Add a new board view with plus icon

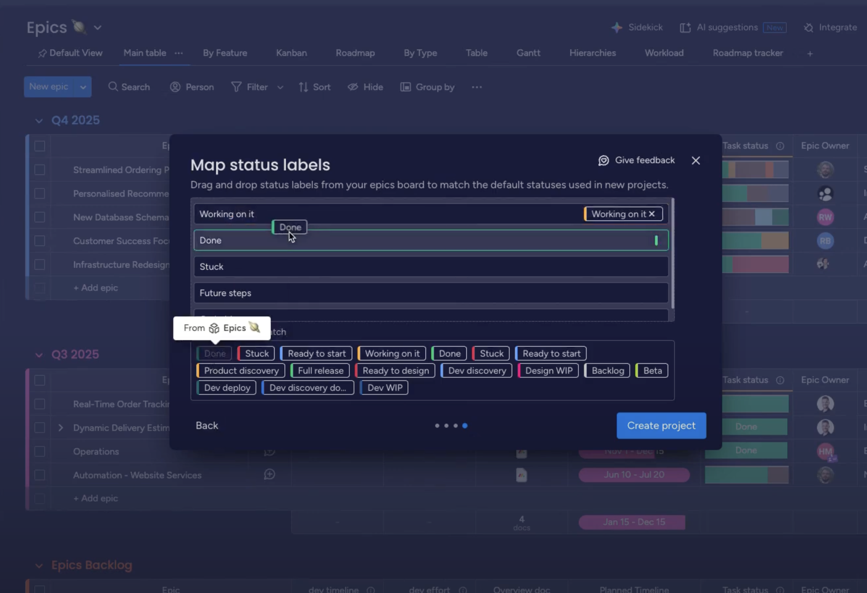click(x=810, y=54)
